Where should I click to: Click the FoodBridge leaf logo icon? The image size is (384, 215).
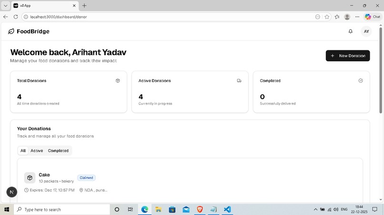pos(11,31)
